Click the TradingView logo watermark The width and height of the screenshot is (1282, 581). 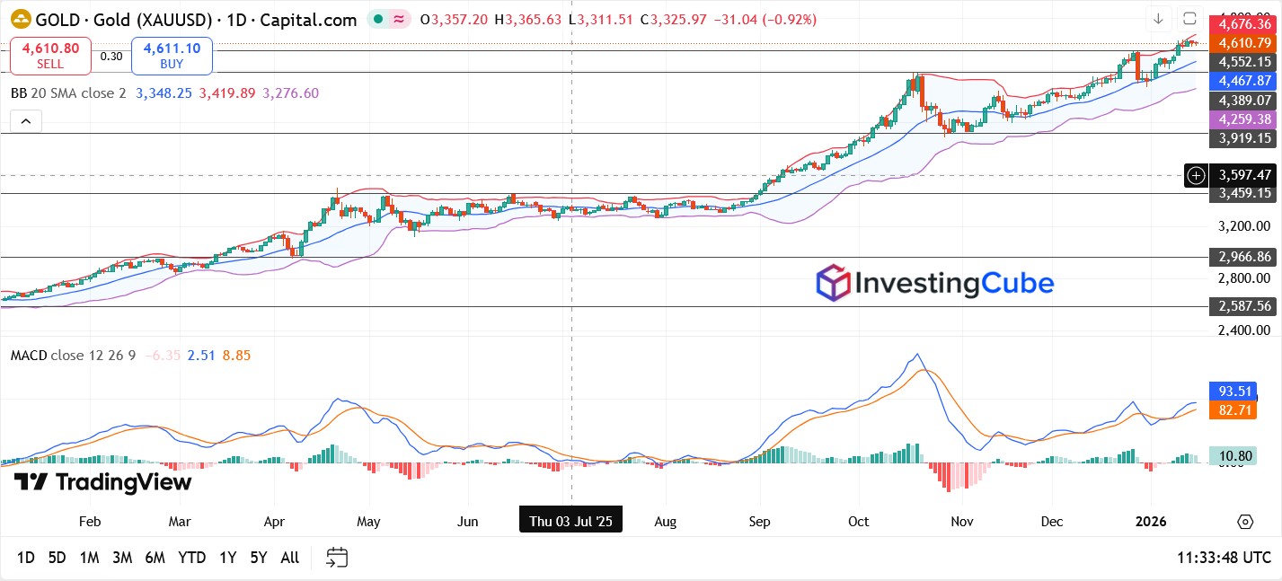pos(102,482)
